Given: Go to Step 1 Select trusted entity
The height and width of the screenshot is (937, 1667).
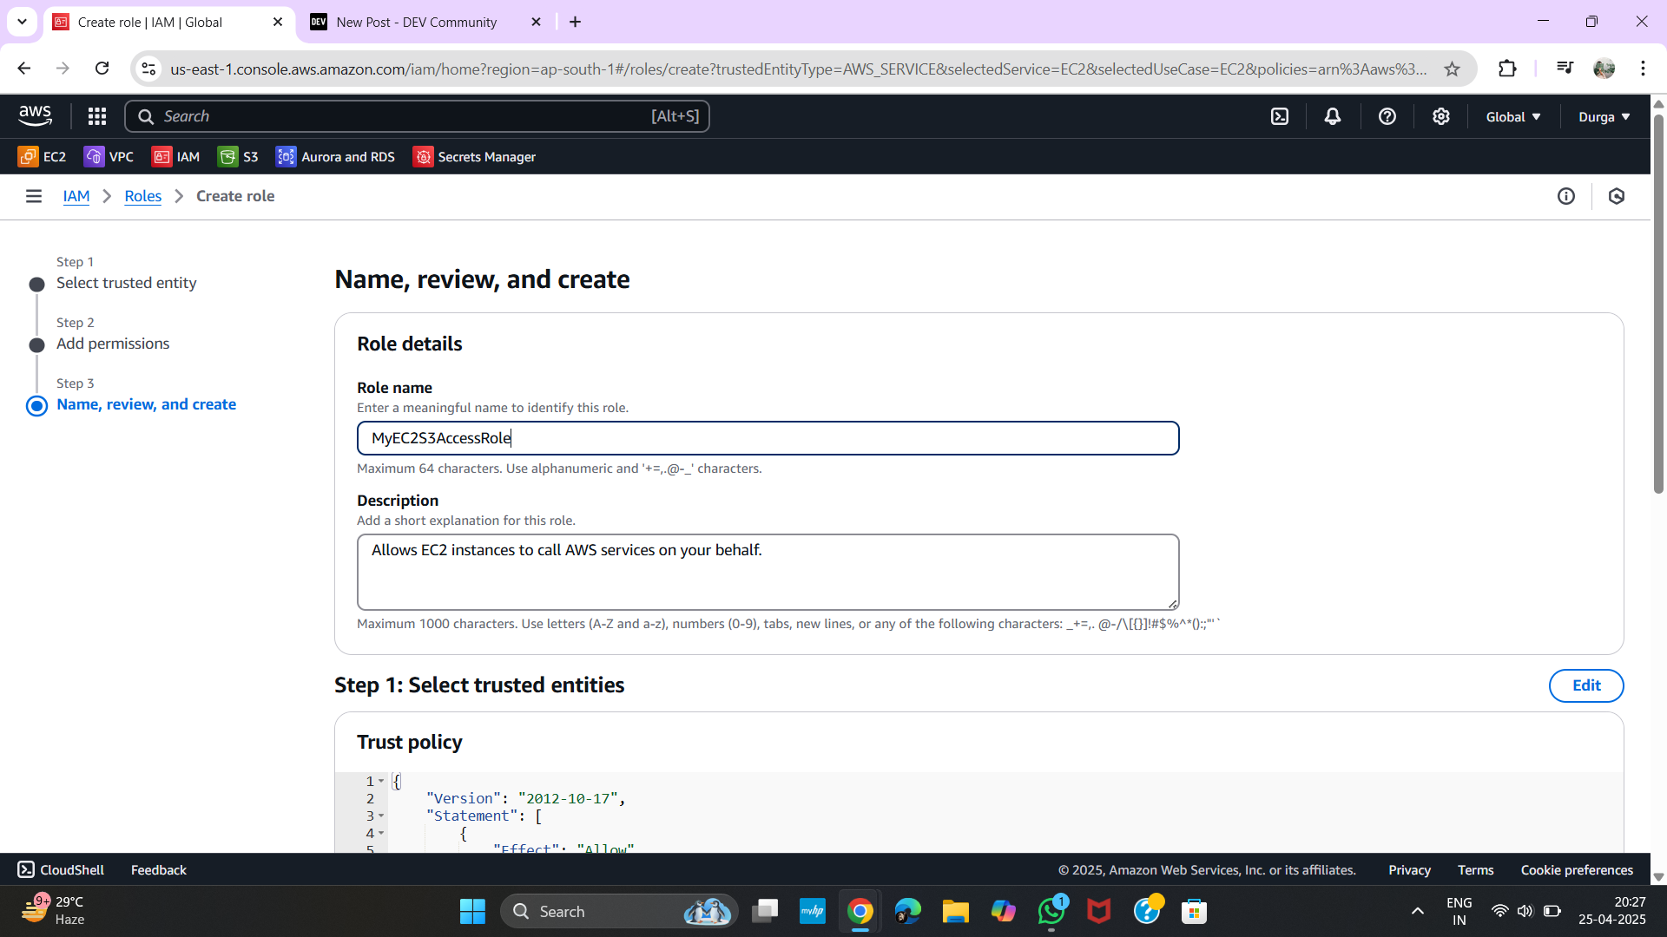Looking at the screenshot, I should [126, 283].
